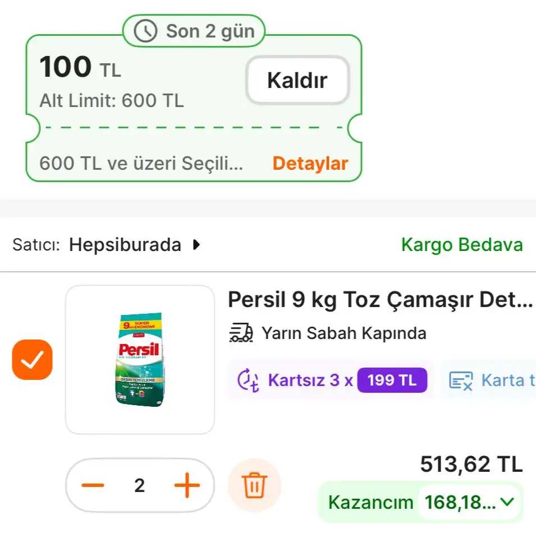
Task: Click the 199 TL purple badge
Action: [392, 380]
